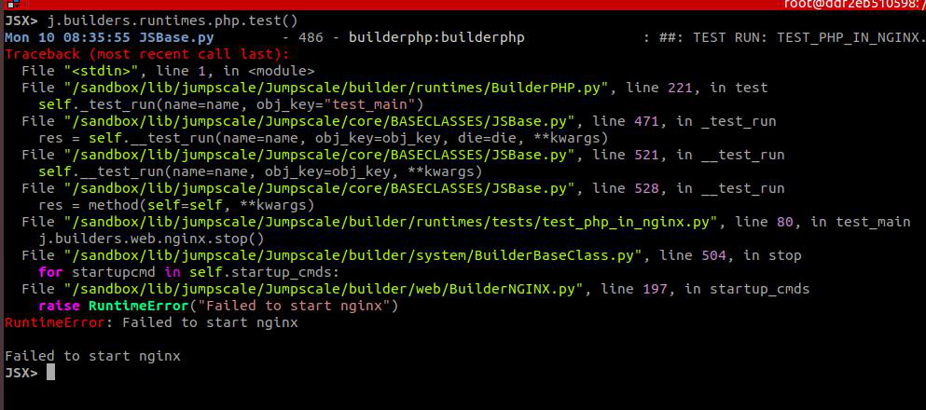
Task: Click line number 521
Action: (x=647, y=156)
